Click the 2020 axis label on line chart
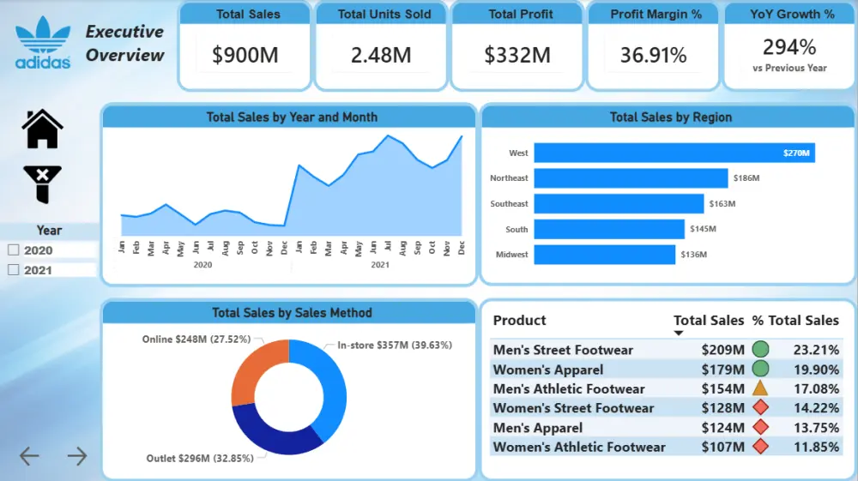Image resolution: width=858 pixels, height=481 pixels. (202, 265)
